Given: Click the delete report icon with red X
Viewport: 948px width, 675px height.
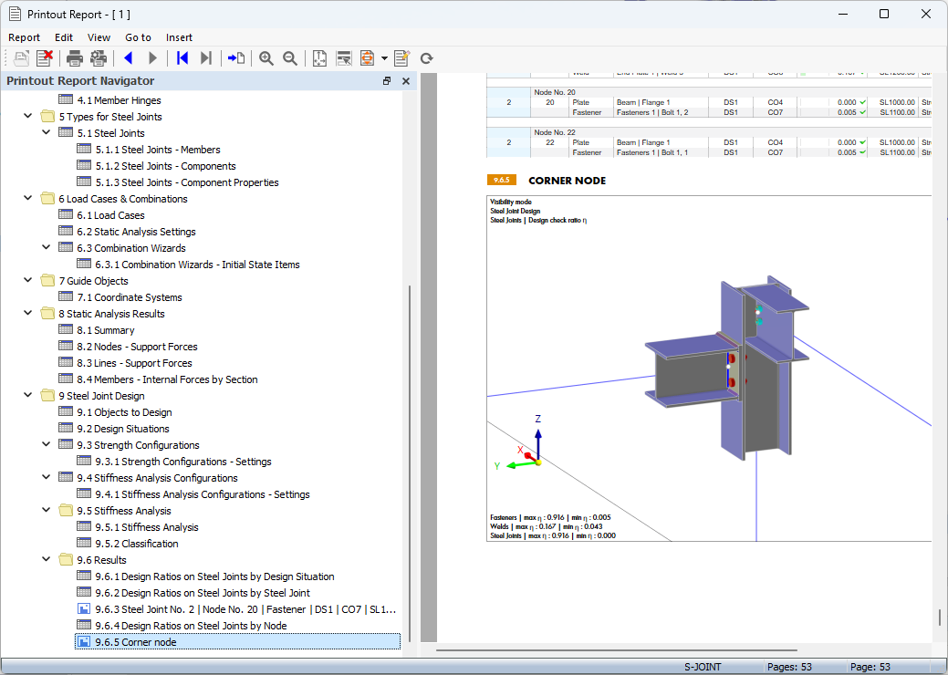Looking at the screenshot, I should tap(44, 58).
